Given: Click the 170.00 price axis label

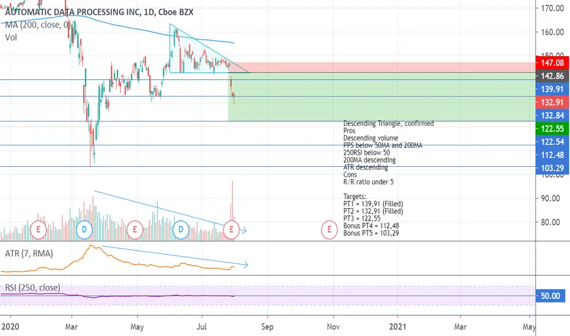Looking at the screenshot, I should [552, 8].
